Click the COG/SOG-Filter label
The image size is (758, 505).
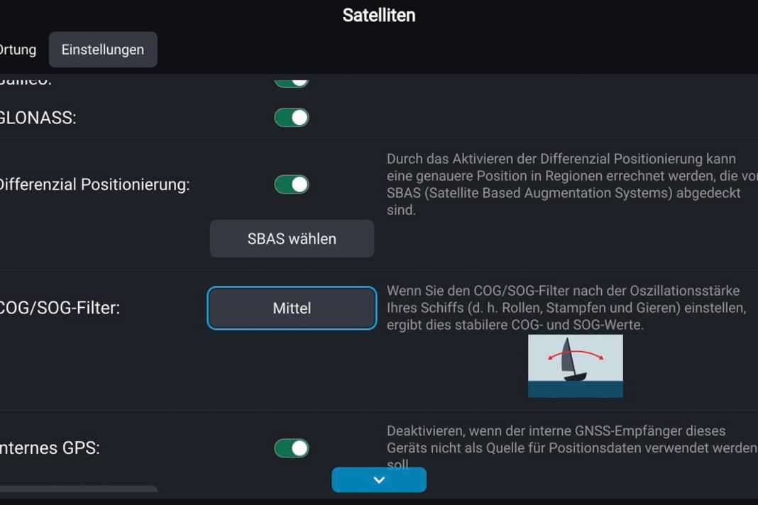60,309
